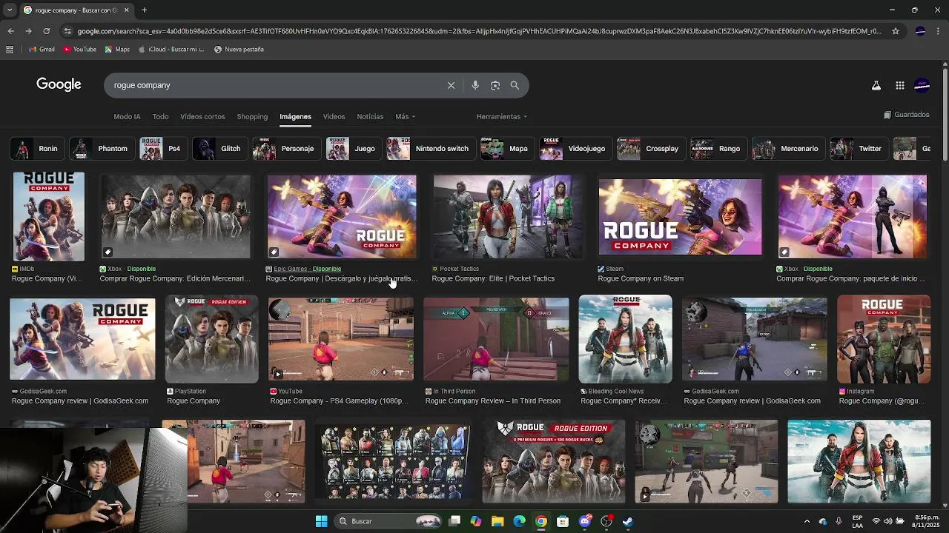Screen dimensions: 949x533
Task: Switch to the Noticias tab
Action: 370,116
